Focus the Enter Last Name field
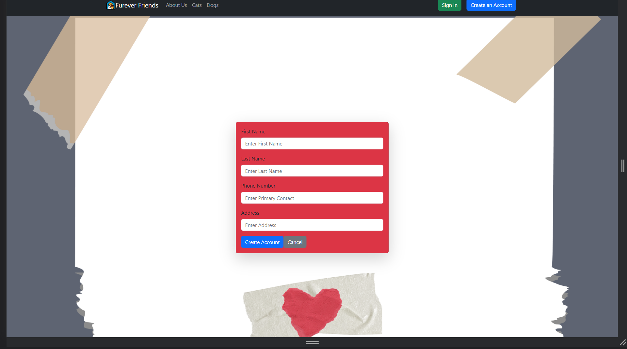Screen dimensions: 627x349 coord(312,171)
